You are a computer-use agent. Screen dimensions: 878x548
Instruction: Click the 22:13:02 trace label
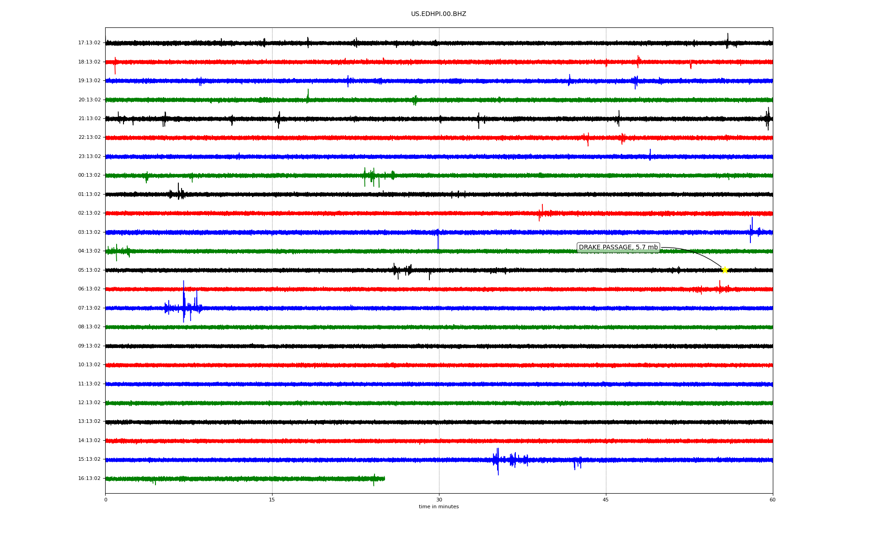89,137
